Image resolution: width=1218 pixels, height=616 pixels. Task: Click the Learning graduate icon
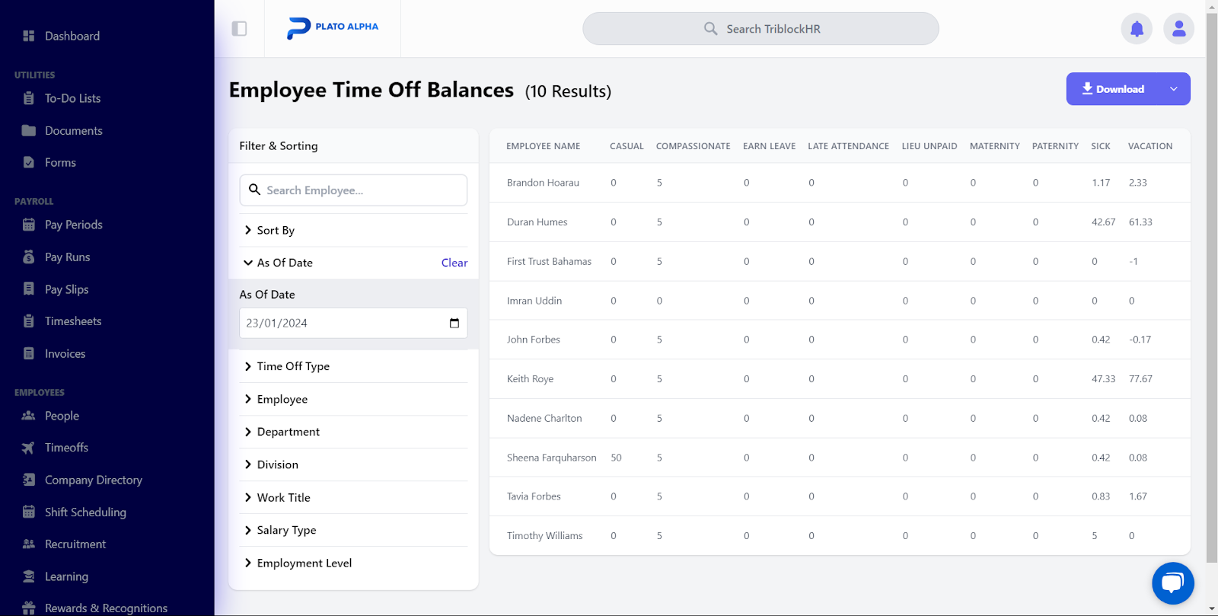coord(29,576)
